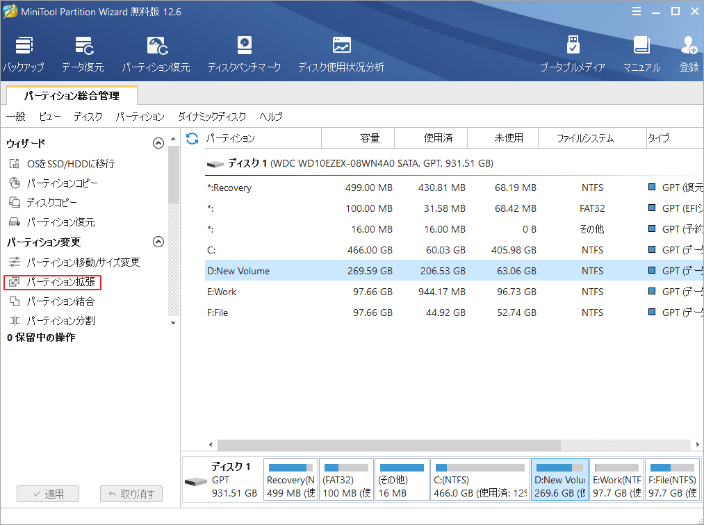Select パーティション分割 split option
The image size is (704, 525).
pos(52,320)
